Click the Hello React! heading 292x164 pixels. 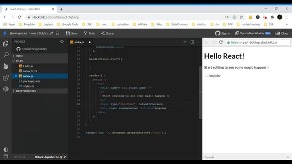point(224,56)
